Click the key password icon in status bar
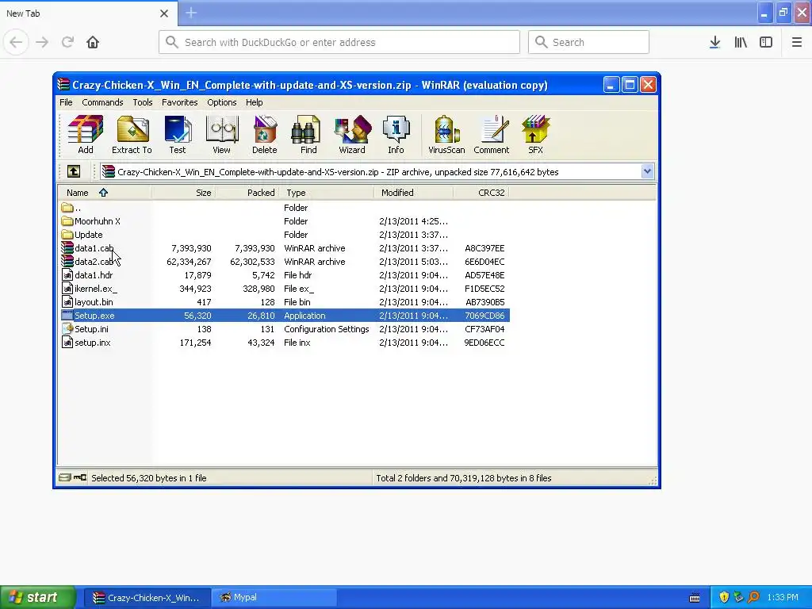Image resolution: width=812 pixels, height=609 pixels. click(80, 477)
